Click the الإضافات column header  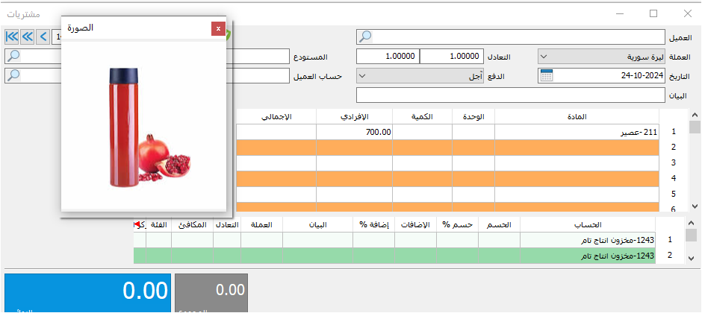[415, 224]
